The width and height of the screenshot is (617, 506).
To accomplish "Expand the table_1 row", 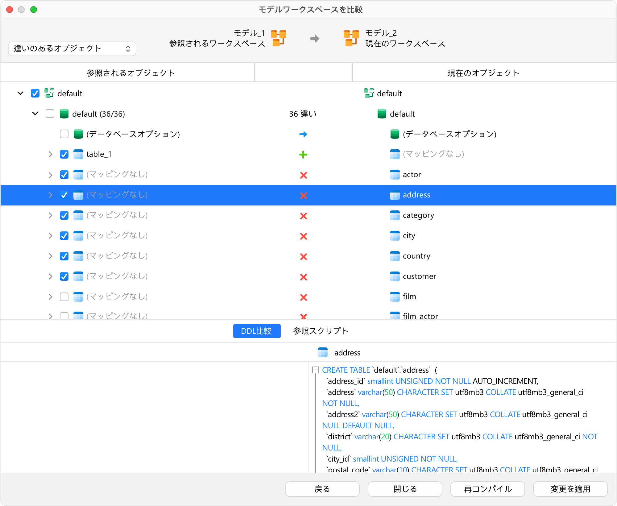I will click(51, 154).
